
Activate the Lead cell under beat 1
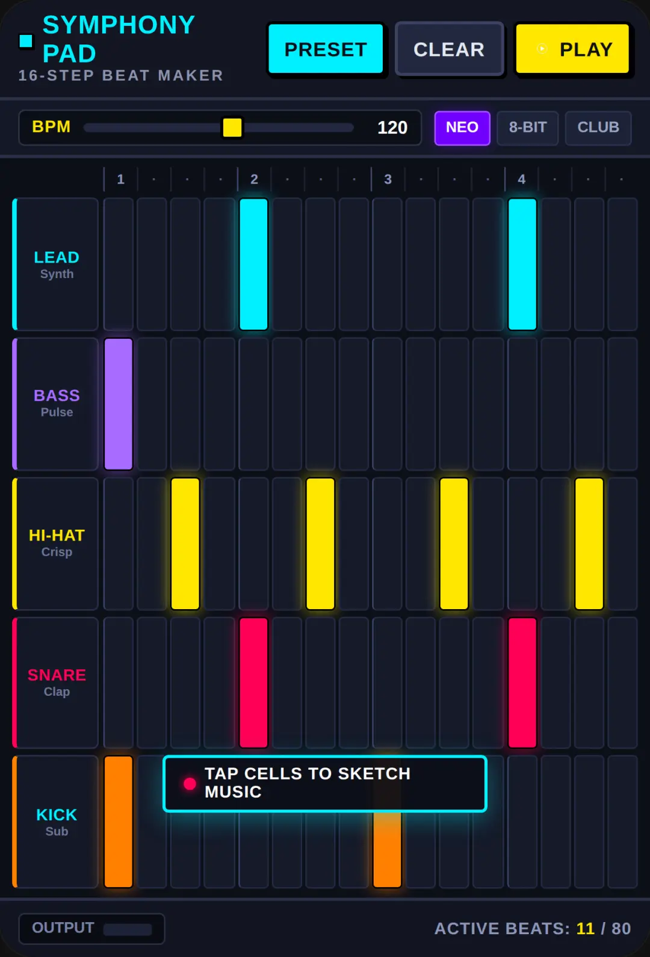(x=119, y=264)
